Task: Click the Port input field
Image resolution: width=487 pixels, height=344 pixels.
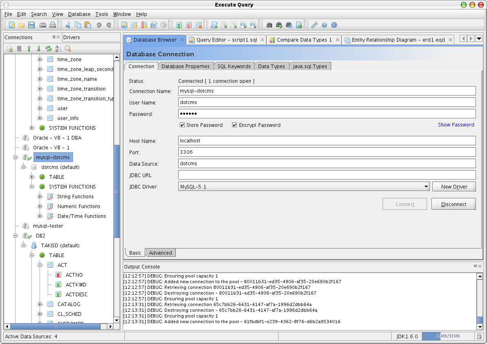Action: point(327,152)
